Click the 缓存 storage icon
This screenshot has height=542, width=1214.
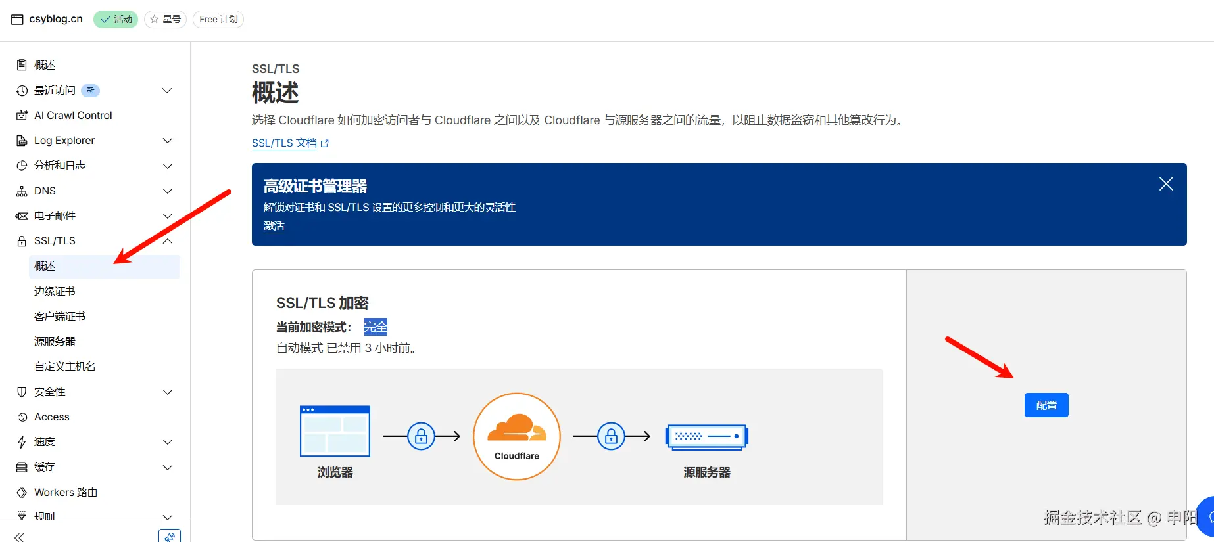coord(22,467)
